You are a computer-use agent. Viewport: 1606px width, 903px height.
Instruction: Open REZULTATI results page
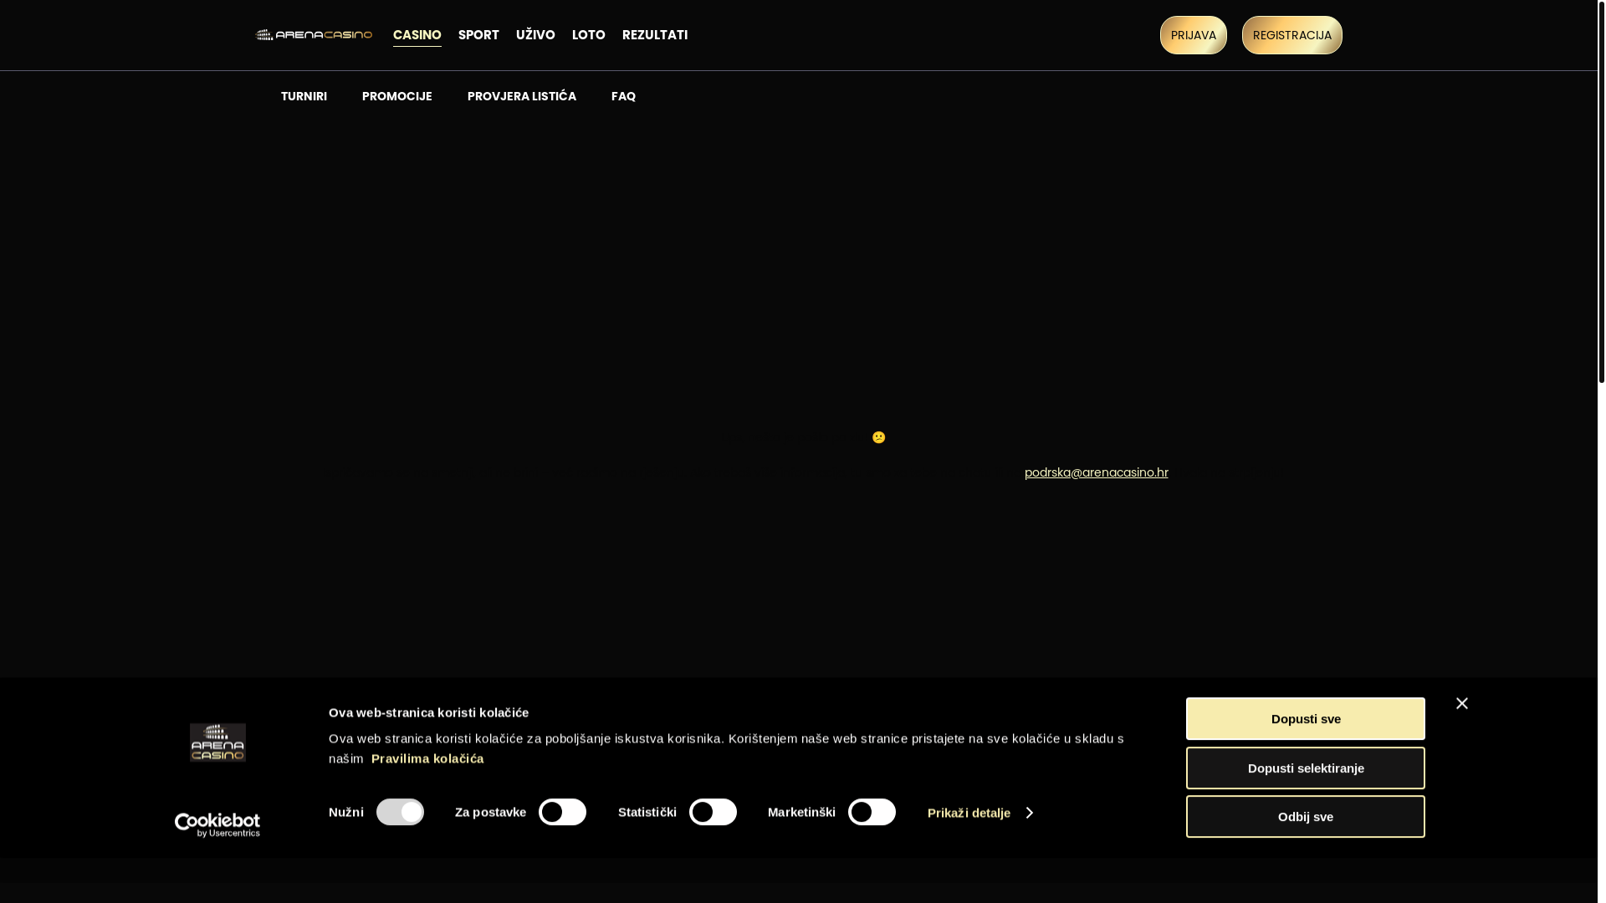coord(655,35)
